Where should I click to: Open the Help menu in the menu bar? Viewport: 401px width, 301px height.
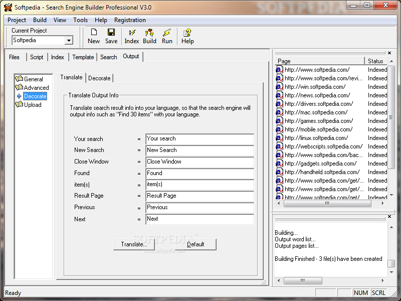tap(101, 20)
